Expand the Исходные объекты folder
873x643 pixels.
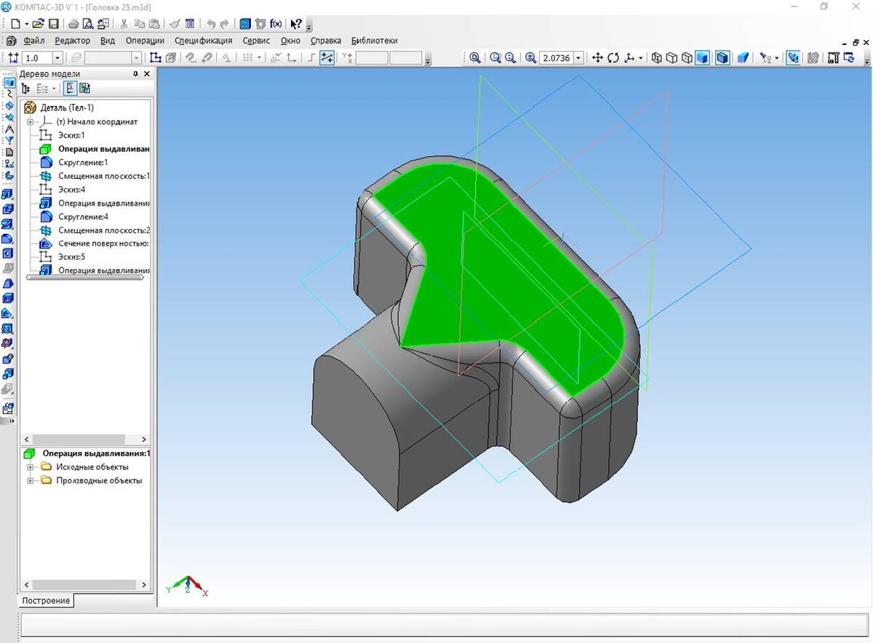tap(31, 466)
